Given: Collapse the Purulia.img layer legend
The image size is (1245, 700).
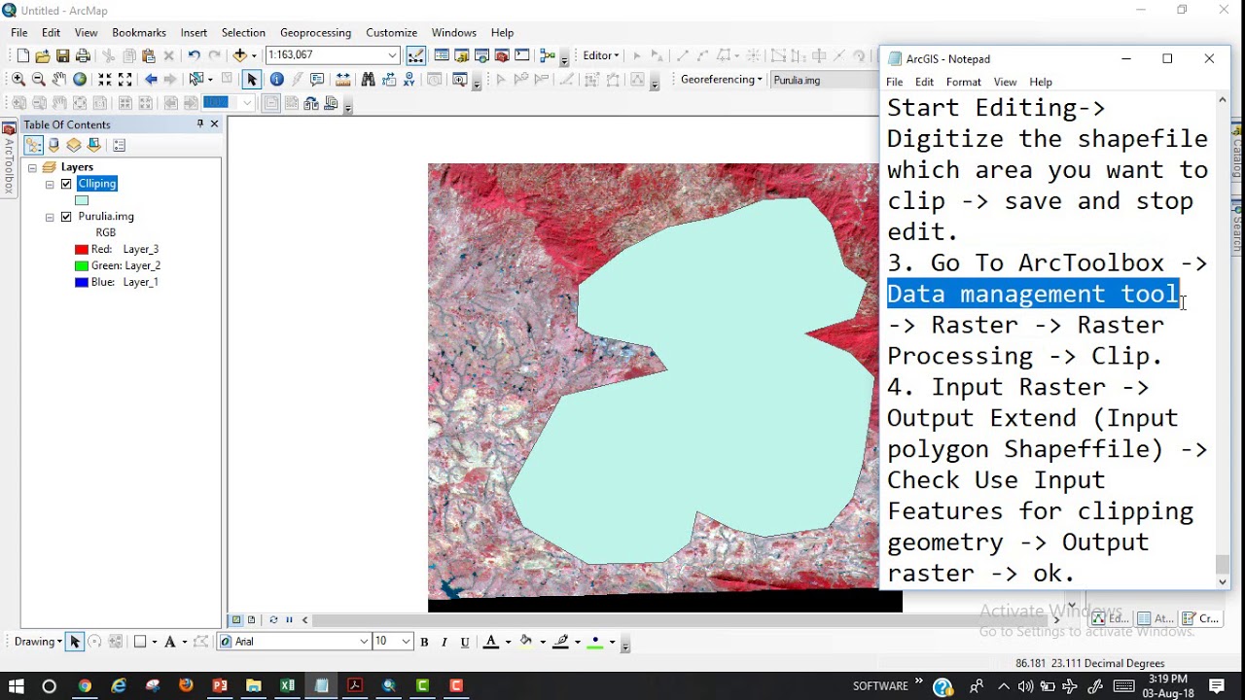Looking at the screenshot, I should [x=50, y=217].
